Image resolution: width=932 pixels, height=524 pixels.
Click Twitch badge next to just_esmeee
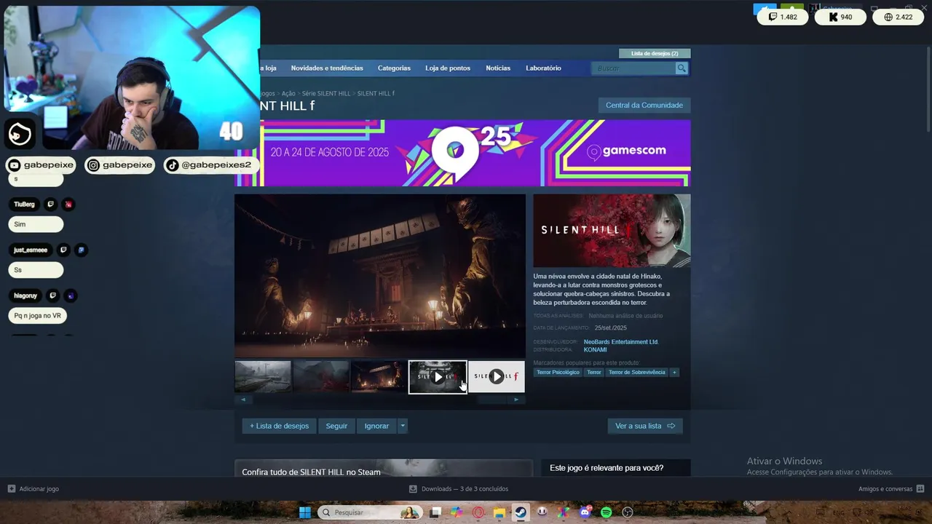63,250
